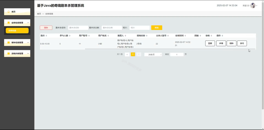Click the 小欧 user name cell
This screenshot has height=130, width=264.
tap(100, 44)
